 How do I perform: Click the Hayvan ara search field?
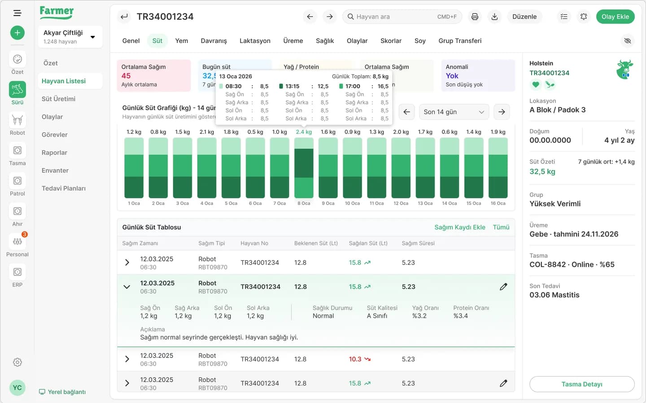(x=402, y=17)
